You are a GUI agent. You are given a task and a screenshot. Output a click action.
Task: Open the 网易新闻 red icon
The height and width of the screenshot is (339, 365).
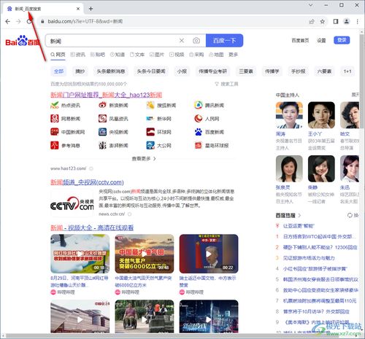(x=54, y=119)
